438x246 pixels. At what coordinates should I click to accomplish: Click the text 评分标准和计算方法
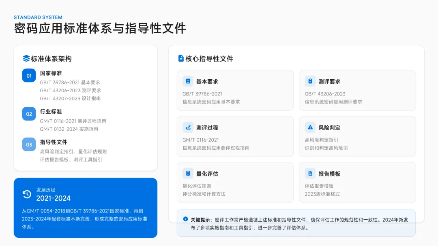click(204, 194)
